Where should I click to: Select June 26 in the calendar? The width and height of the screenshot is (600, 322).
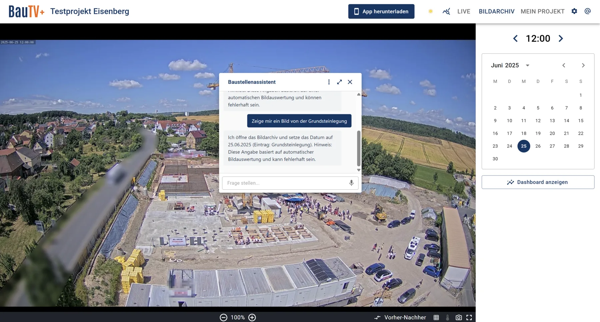click(x=538, y=146)
